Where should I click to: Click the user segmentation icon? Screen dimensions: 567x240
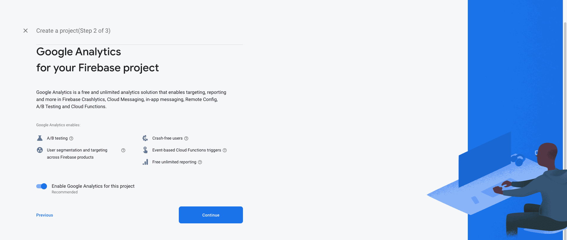point(40,150)
